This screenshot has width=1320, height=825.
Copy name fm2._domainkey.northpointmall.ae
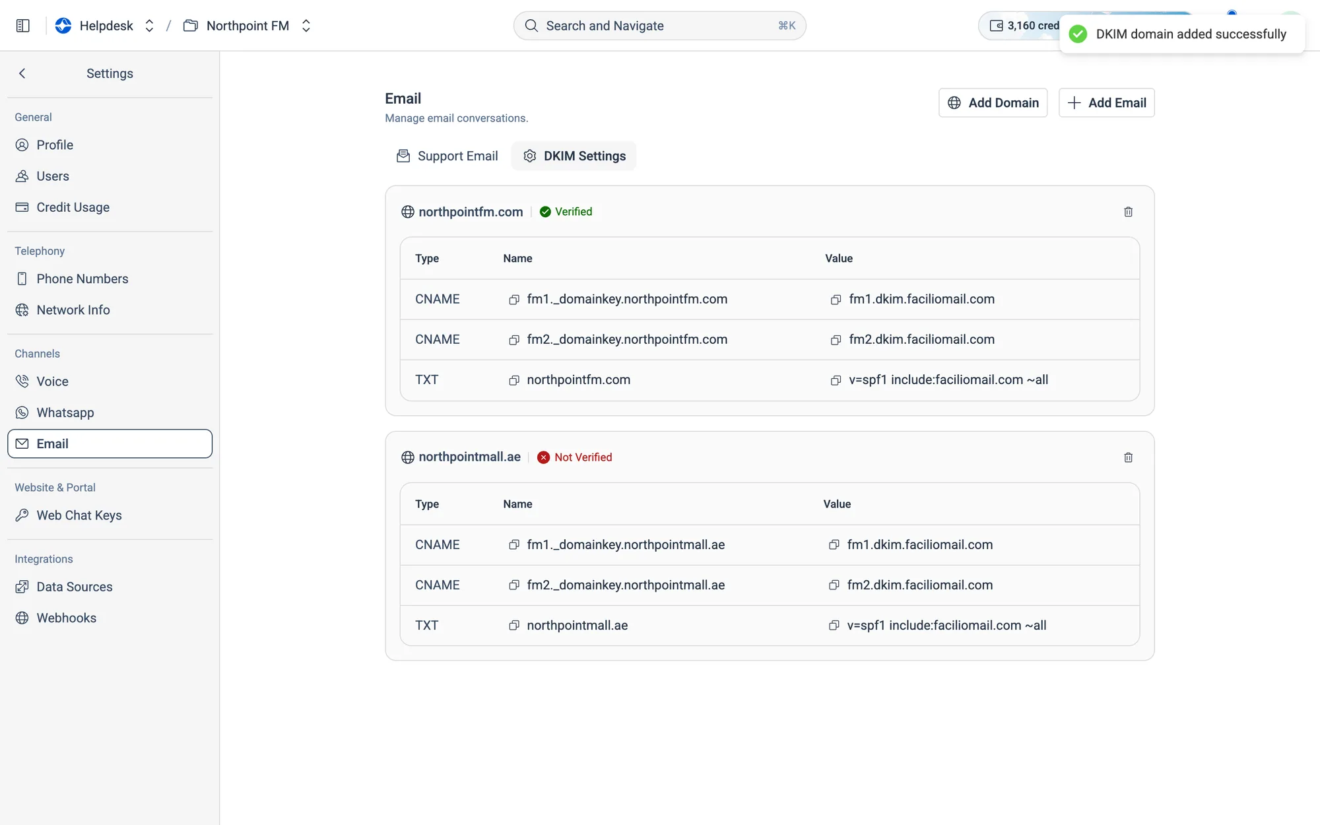pos(514,585)
